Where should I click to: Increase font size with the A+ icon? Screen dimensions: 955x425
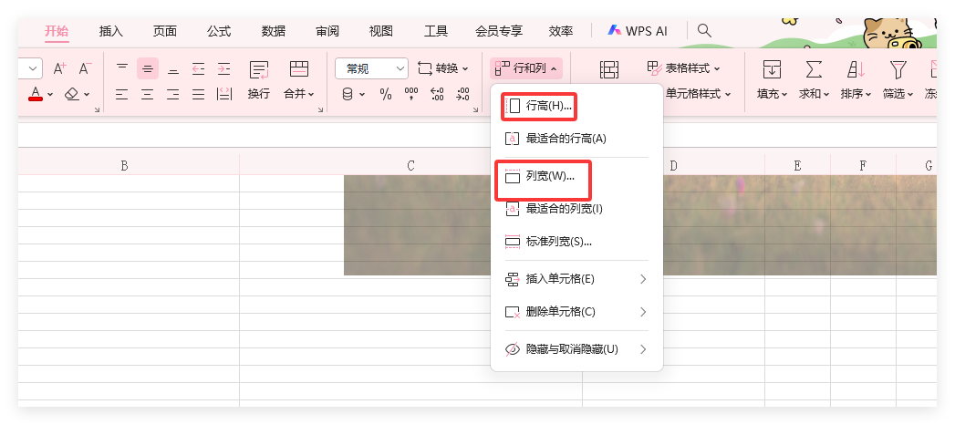click(x=59, y=68)
